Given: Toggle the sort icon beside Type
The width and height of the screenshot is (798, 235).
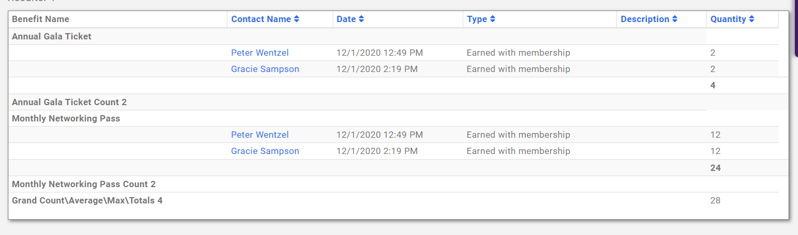Looking at the screenshot, I should pos(493,19).
